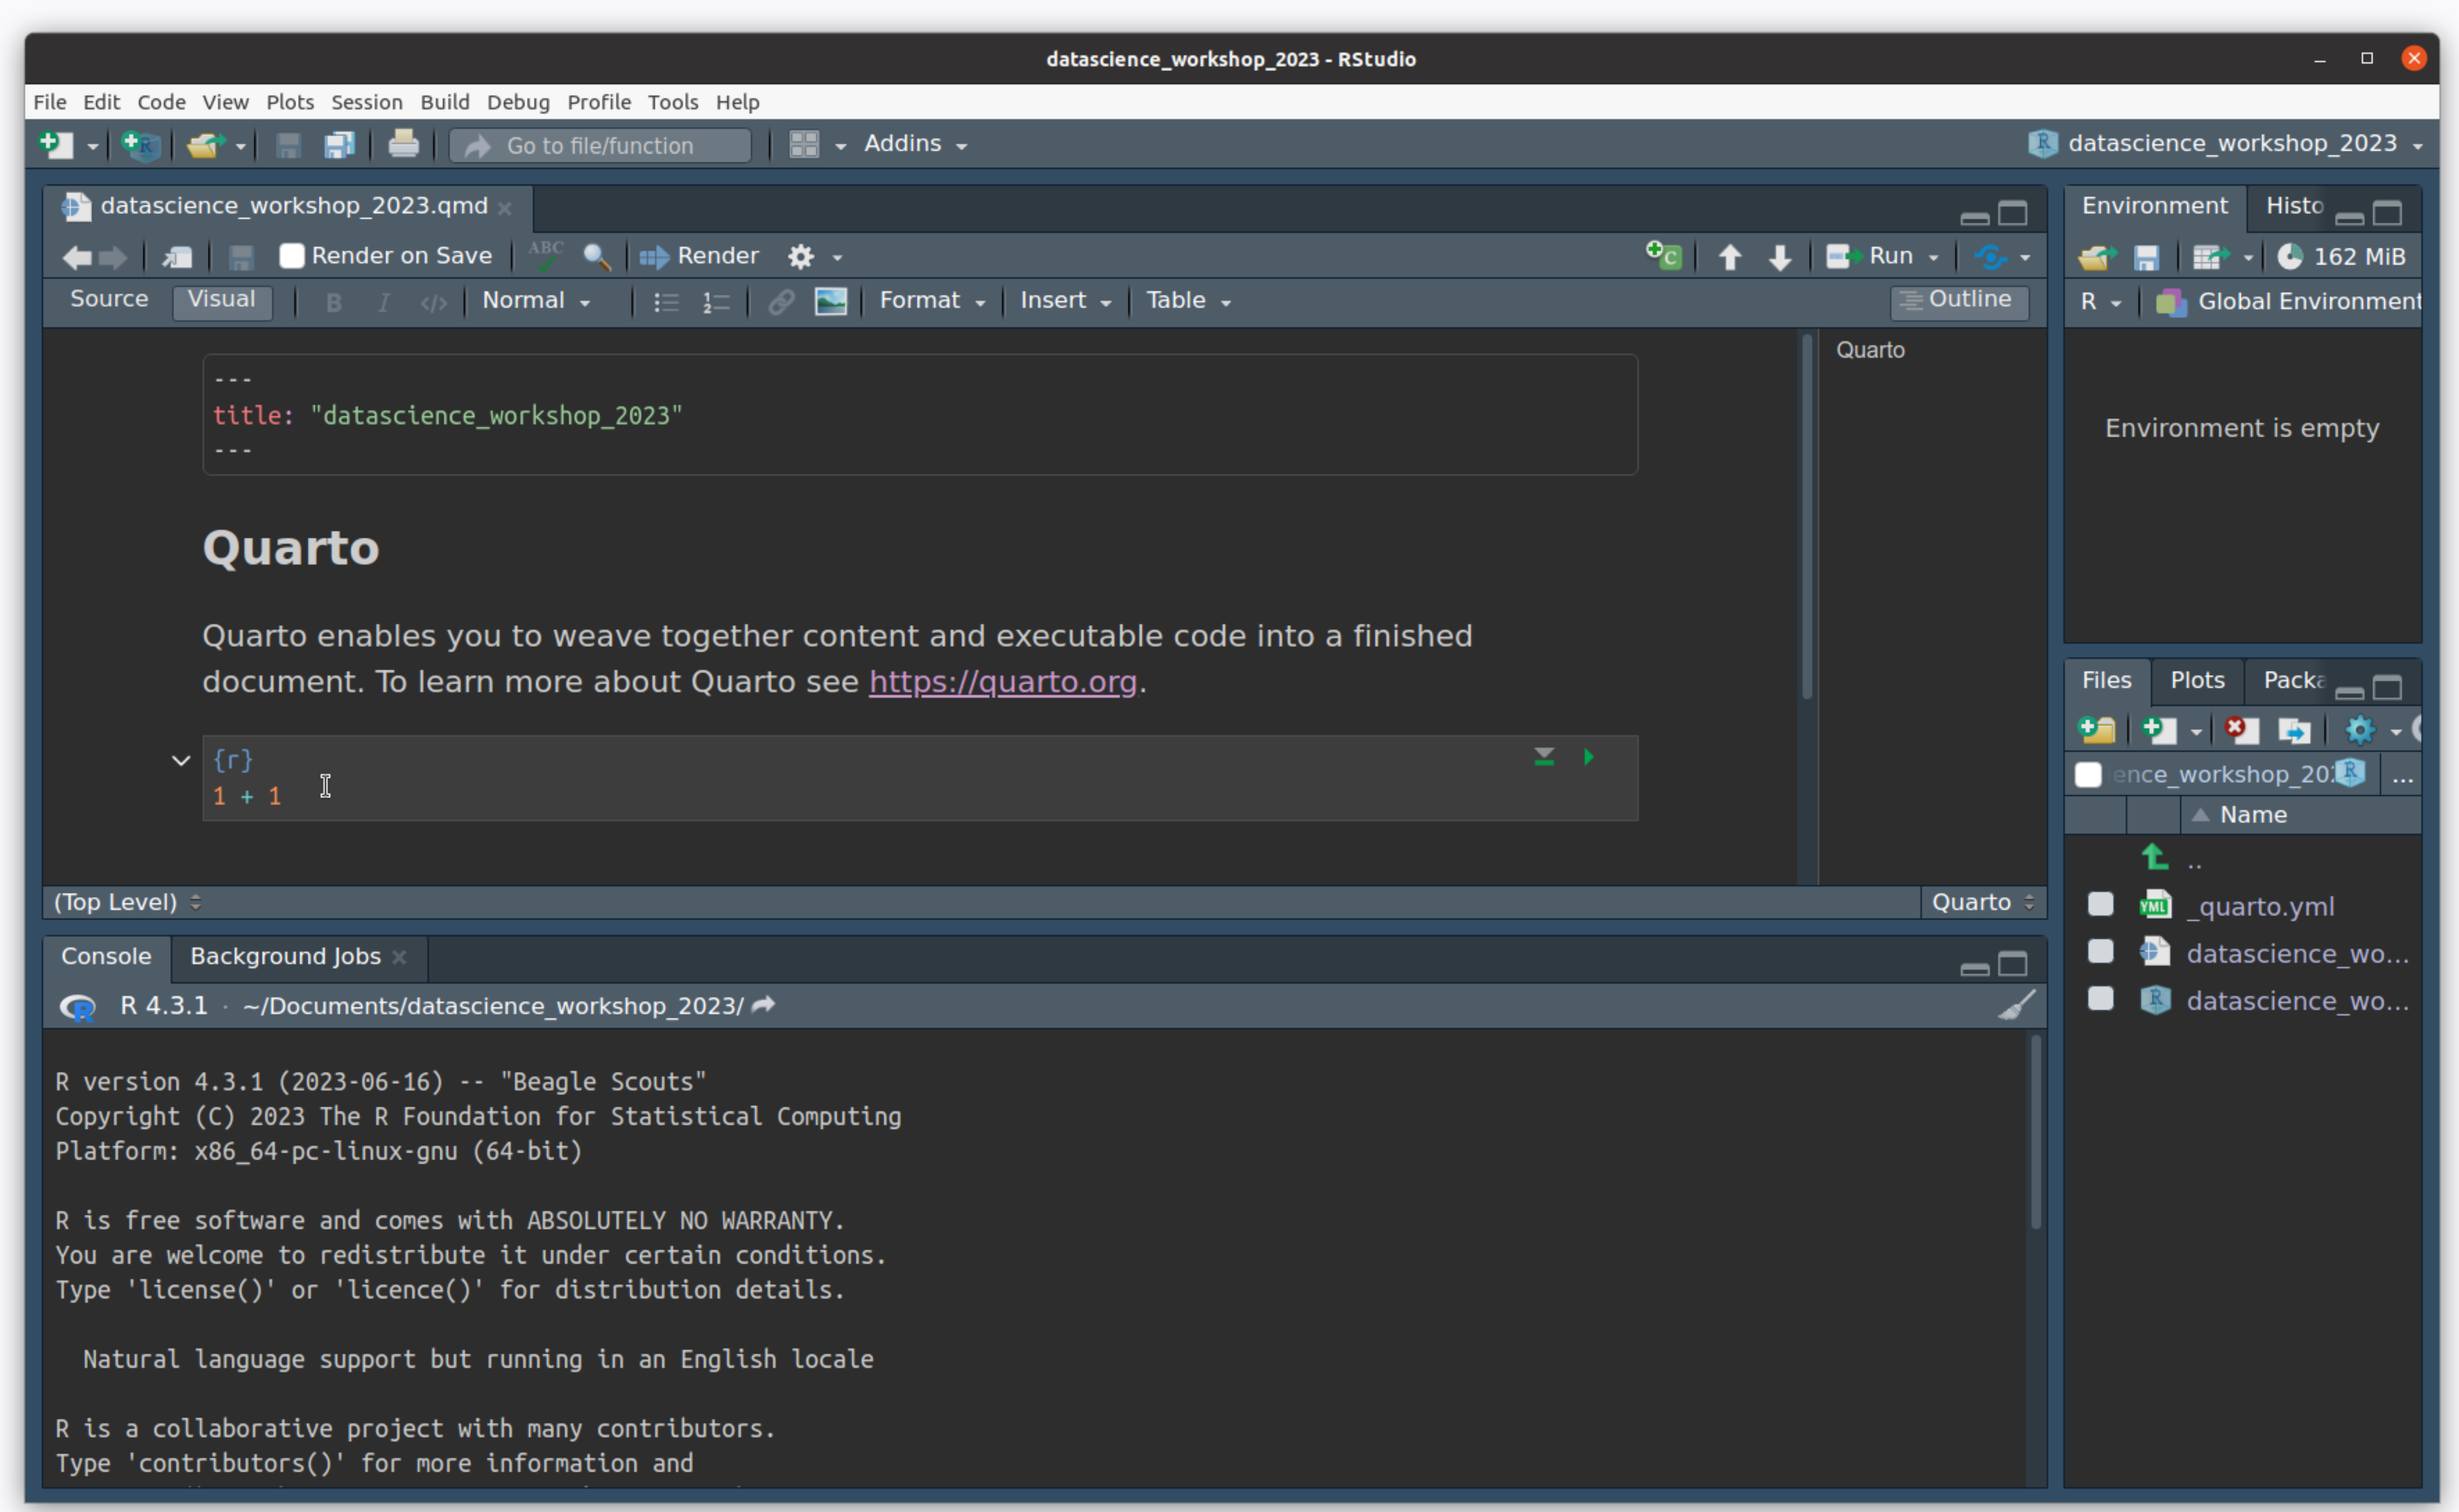
Task: Open the https://quarto.org link
Action: pyautogui.click(x=1002, y=682)
